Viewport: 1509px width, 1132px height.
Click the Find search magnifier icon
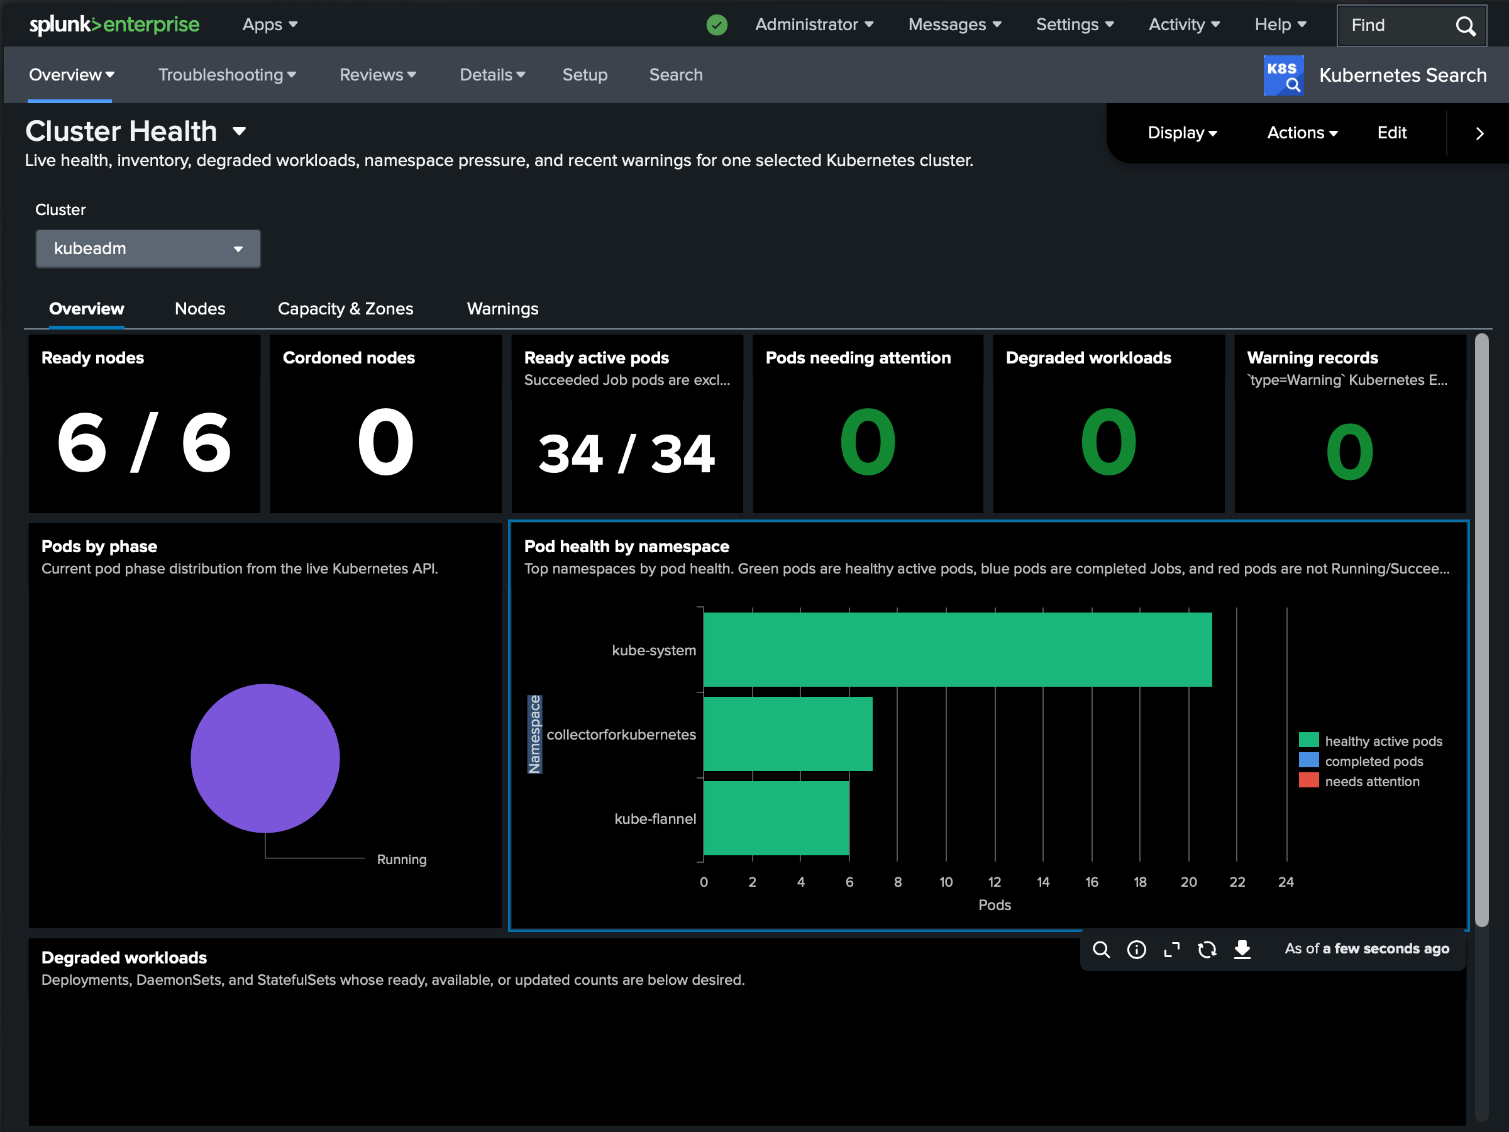tap(1464, 26)
